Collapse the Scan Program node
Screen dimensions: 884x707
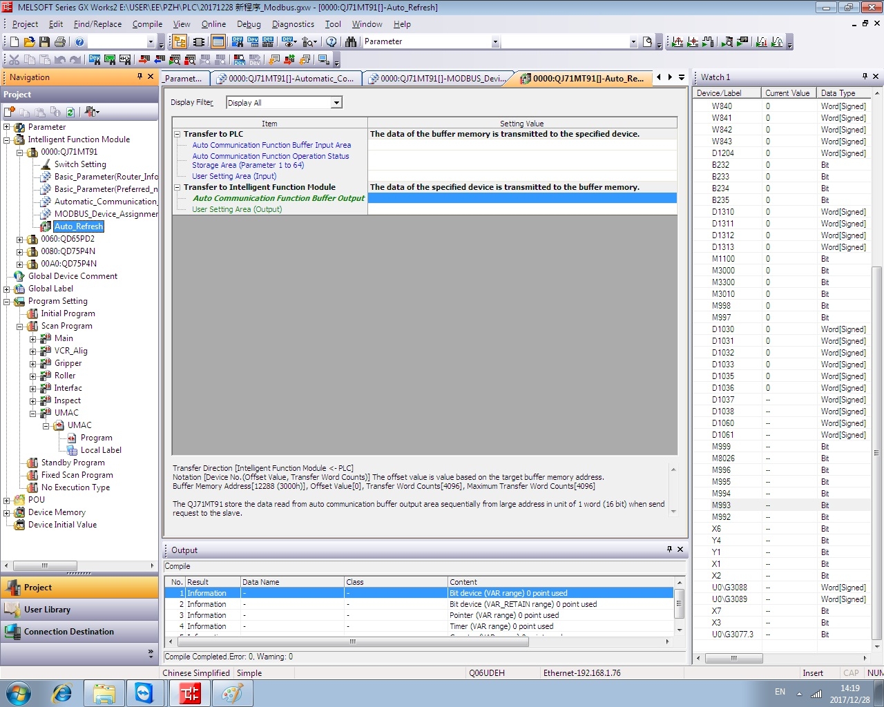20,326
